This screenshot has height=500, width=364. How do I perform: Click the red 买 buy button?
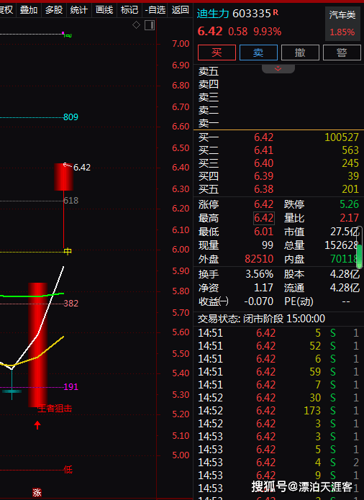(217, 53)
